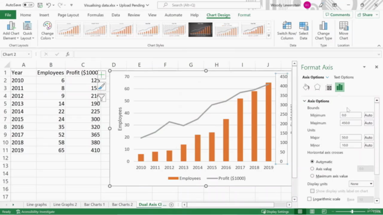Select Effects pentagon icon in Format Axis
Screen dimensions: 383x215
click(x=317, y=87)
